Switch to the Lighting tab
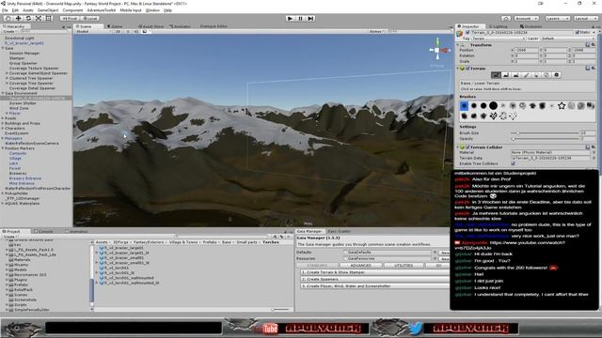Viewport: 602px width, 338px height. click(498, 26)
